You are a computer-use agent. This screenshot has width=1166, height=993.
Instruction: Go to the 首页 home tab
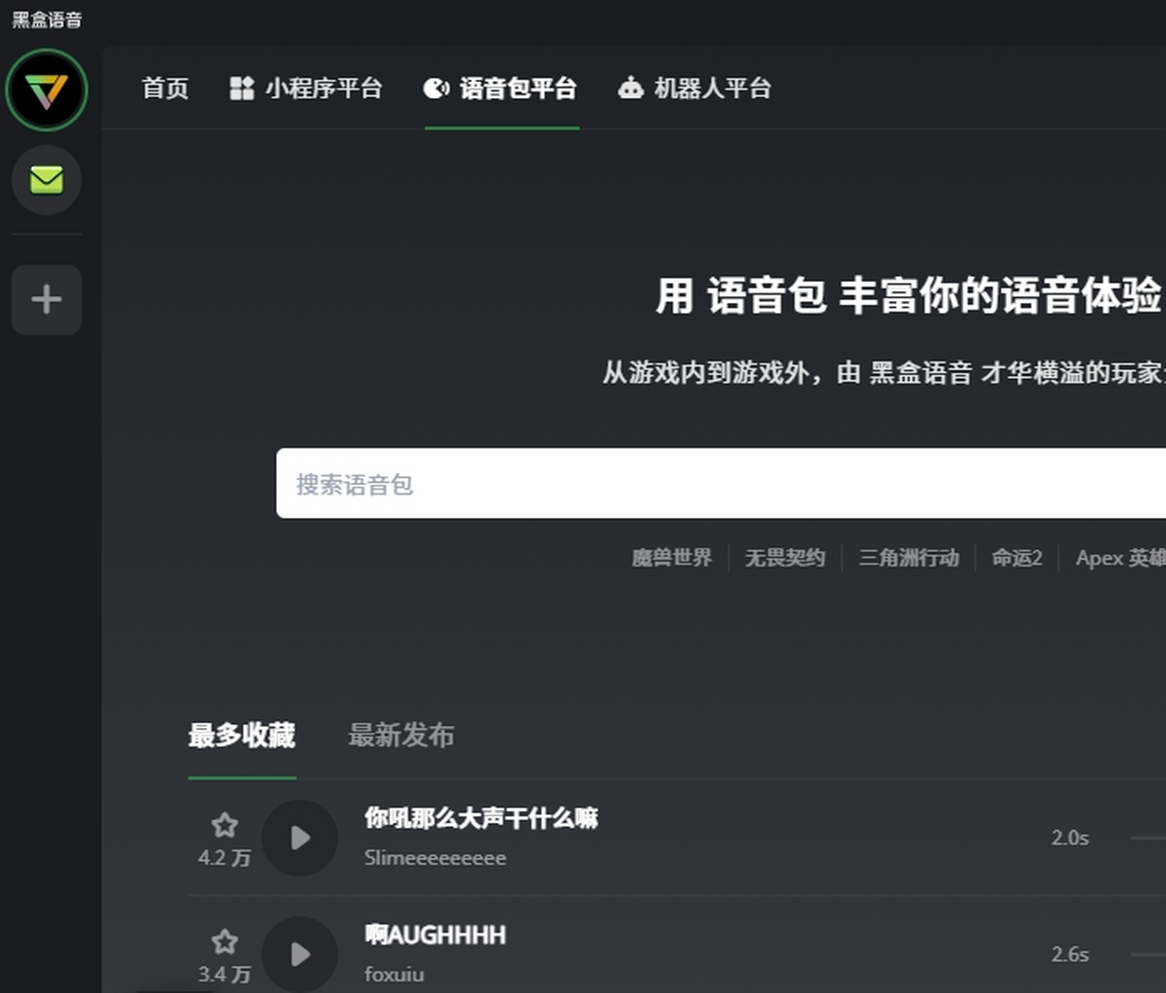click(165, 88)
